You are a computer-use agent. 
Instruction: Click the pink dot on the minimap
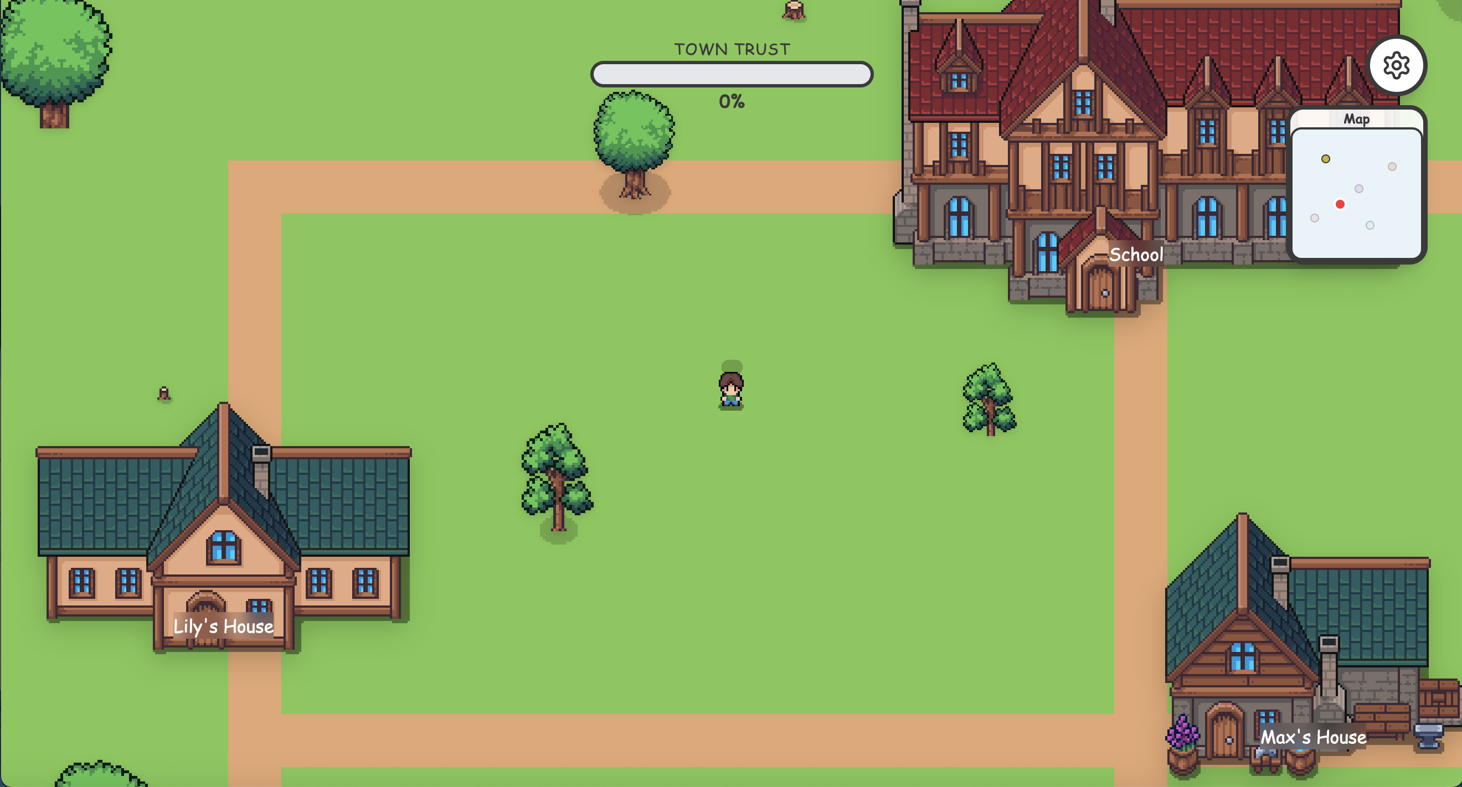click(x=1315, y=218)
